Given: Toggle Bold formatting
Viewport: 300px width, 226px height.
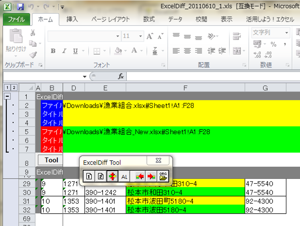Looking at the screenshot, I should pos(53,51).
